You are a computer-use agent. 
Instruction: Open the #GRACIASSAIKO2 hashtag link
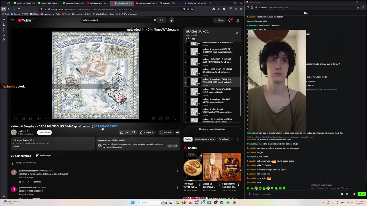[106, 126]
